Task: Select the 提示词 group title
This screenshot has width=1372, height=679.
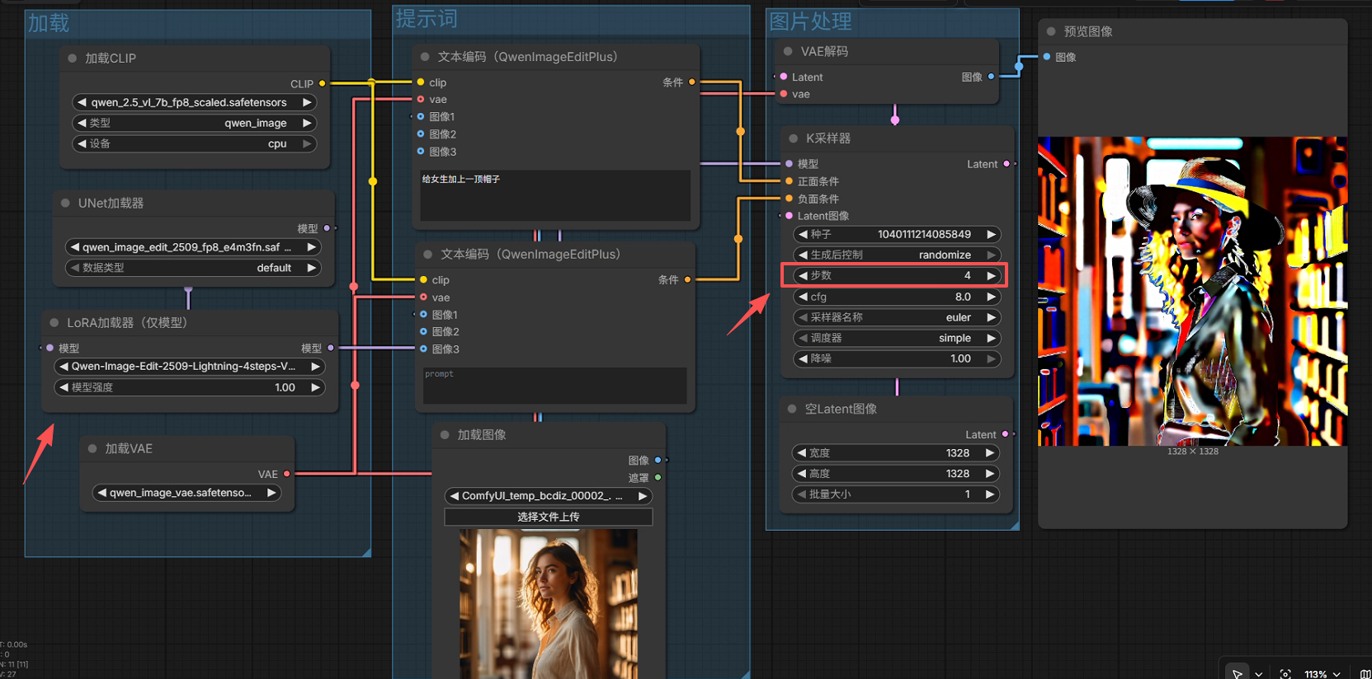Action: 427,19
